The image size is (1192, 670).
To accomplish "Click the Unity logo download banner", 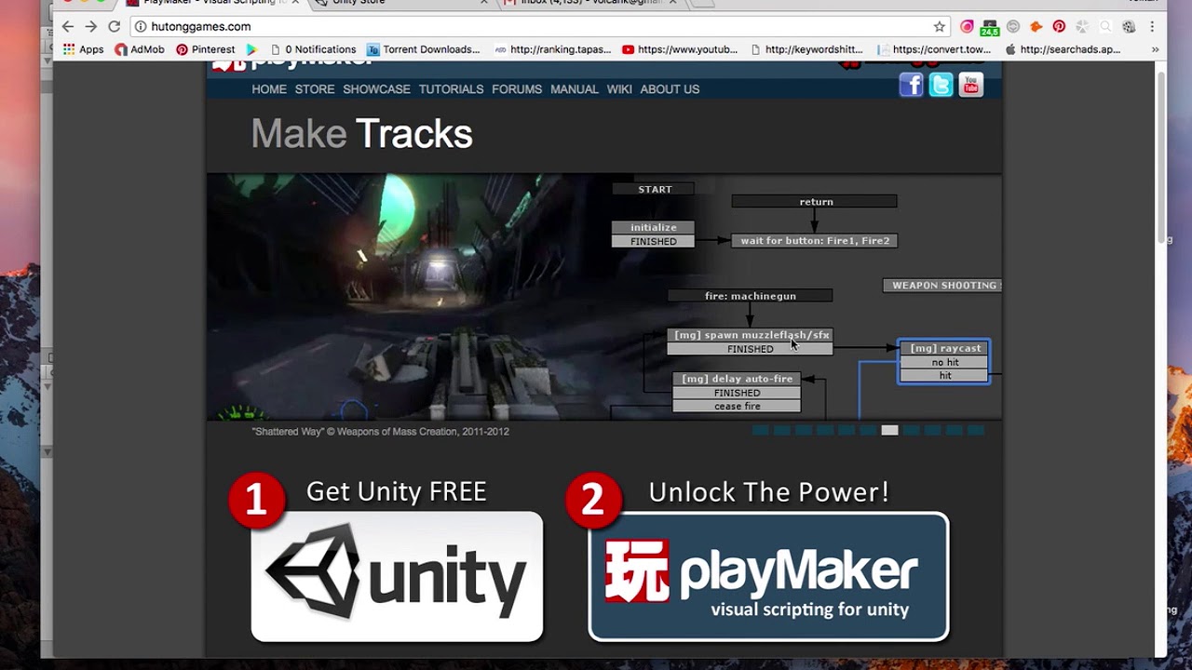I will tap(397, 576).
